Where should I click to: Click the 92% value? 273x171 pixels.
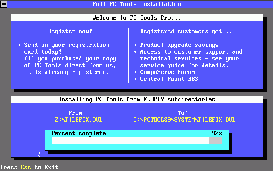pos(217,133)
